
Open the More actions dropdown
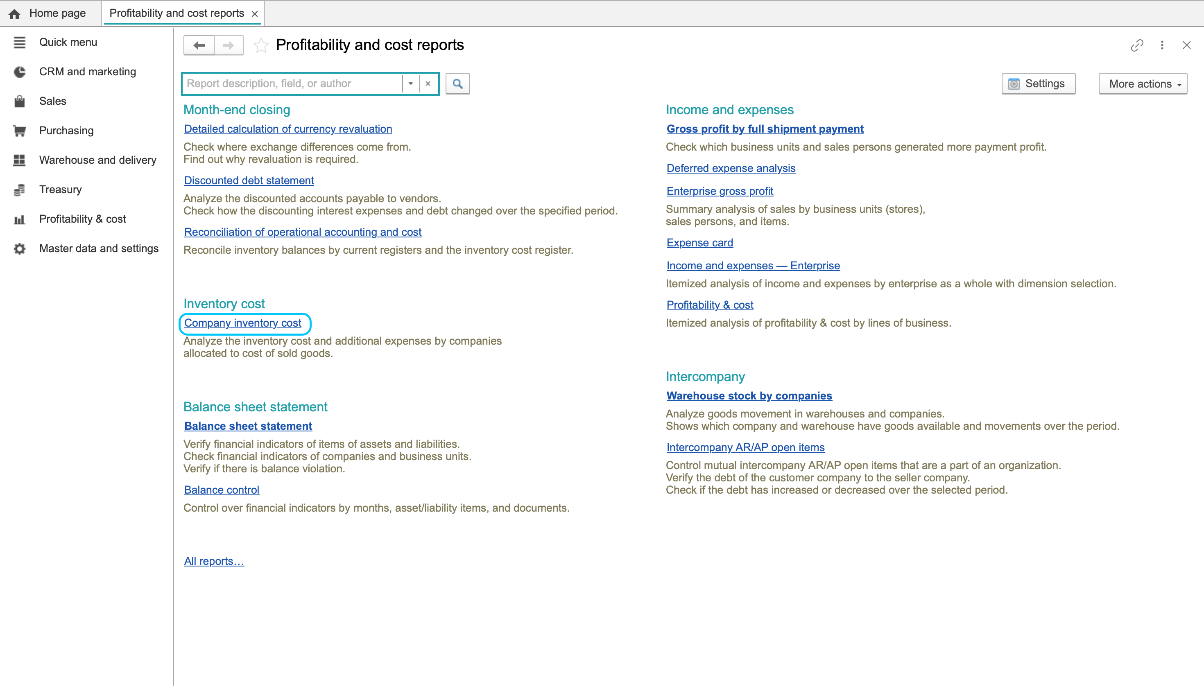point(1143,84)
